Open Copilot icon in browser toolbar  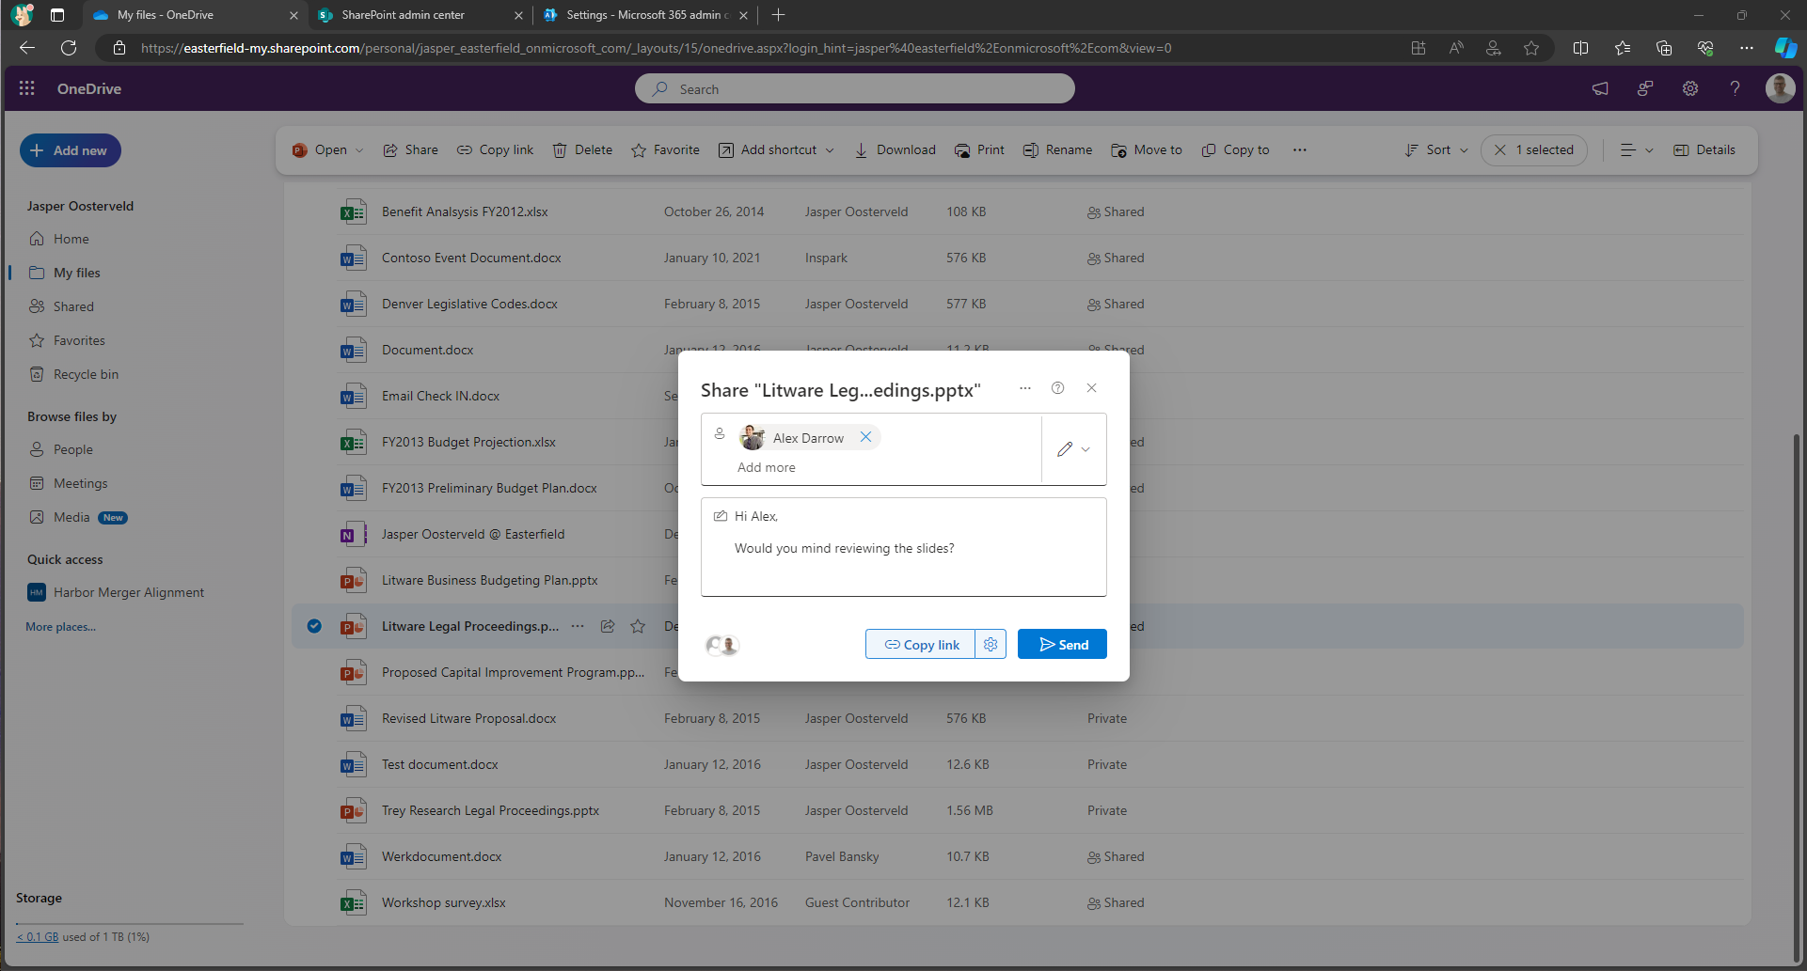click(x=1784, y=48)
